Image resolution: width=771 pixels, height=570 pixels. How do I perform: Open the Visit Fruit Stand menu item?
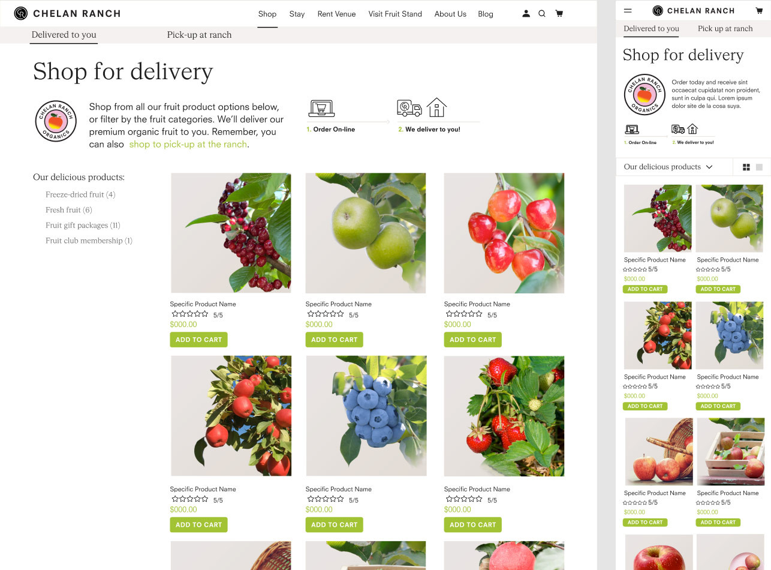tap(395, 14)
